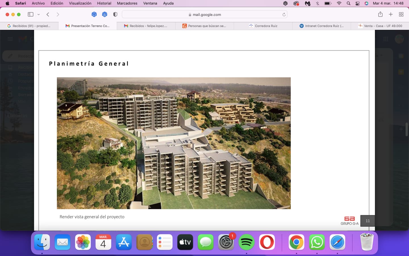
Task: Click the dimmed Redactar compose button
Action: tap(18, 56)
